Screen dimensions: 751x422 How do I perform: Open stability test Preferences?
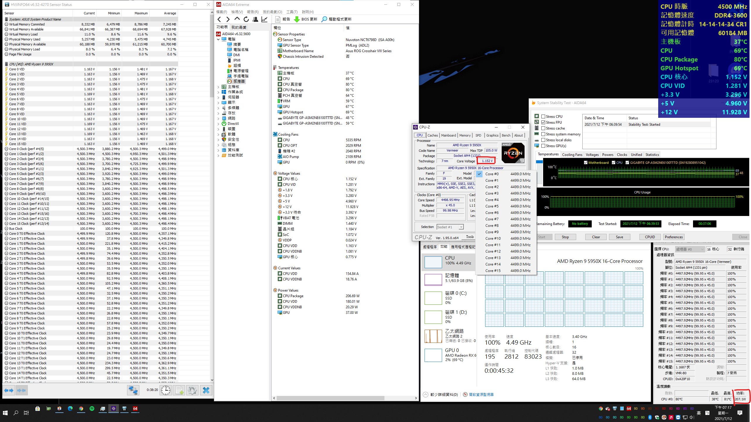pos(673,237)
